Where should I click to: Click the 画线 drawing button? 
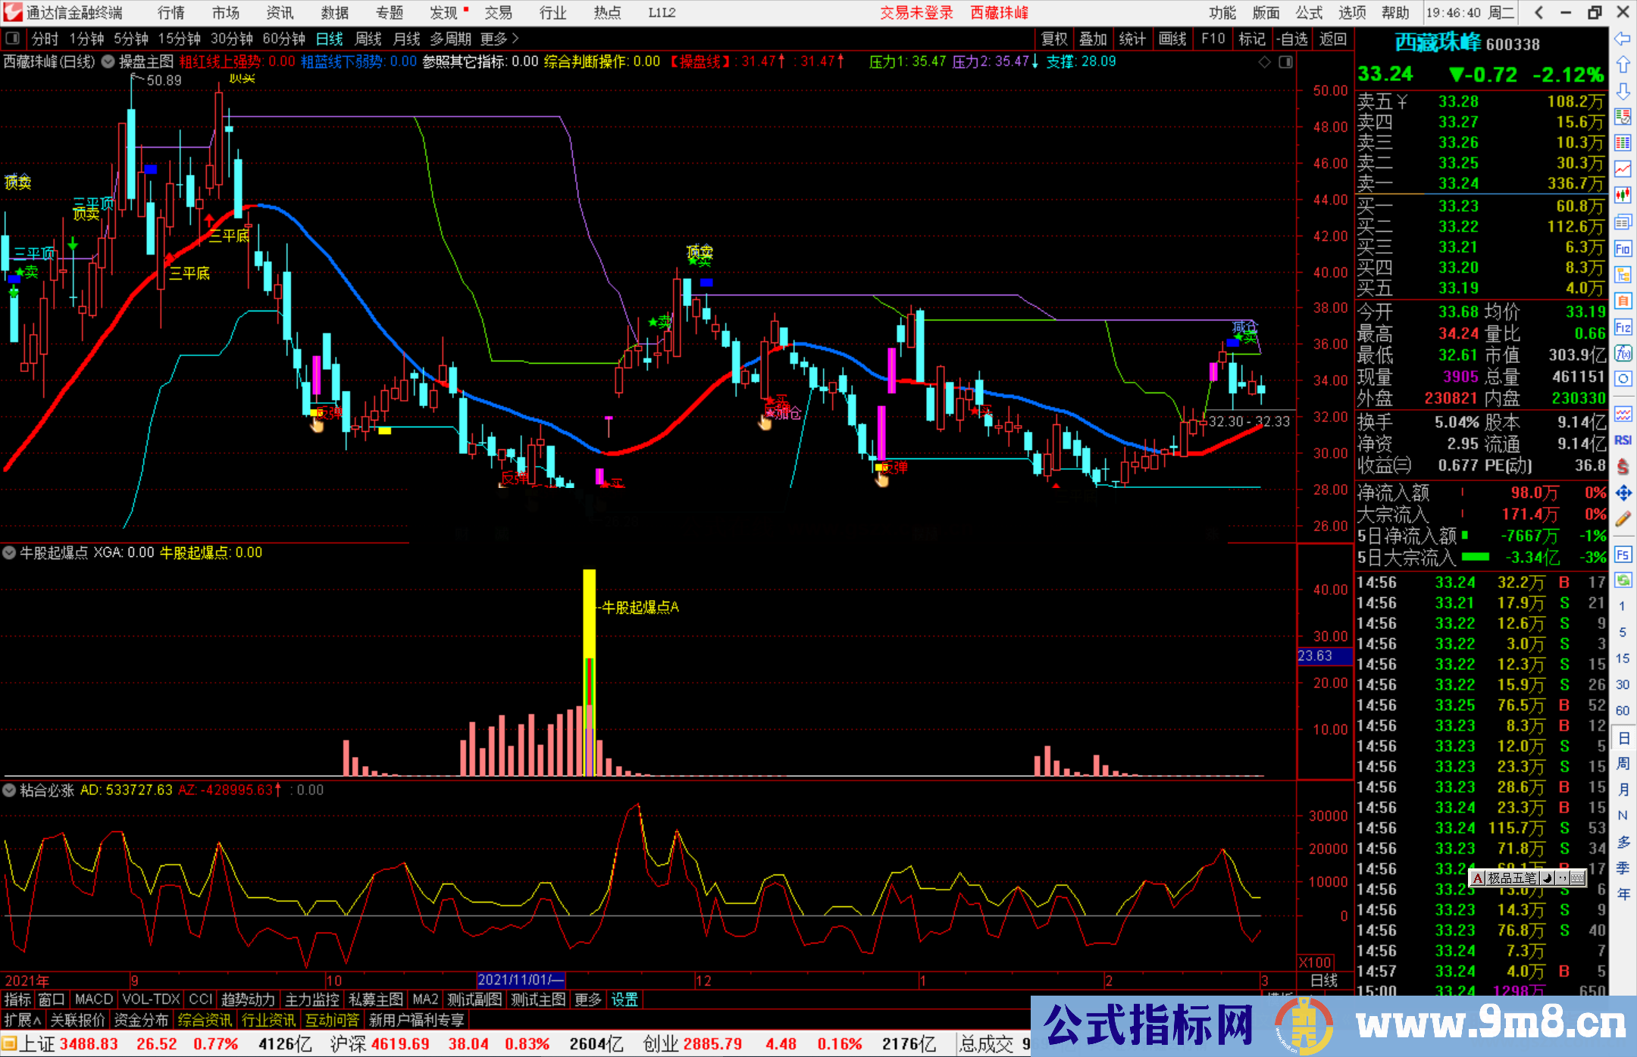coord(1172,39)
